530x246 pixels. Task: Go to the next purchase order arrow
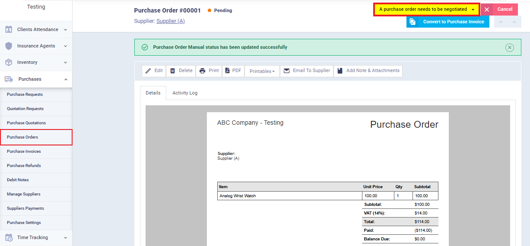pos(514,22)
